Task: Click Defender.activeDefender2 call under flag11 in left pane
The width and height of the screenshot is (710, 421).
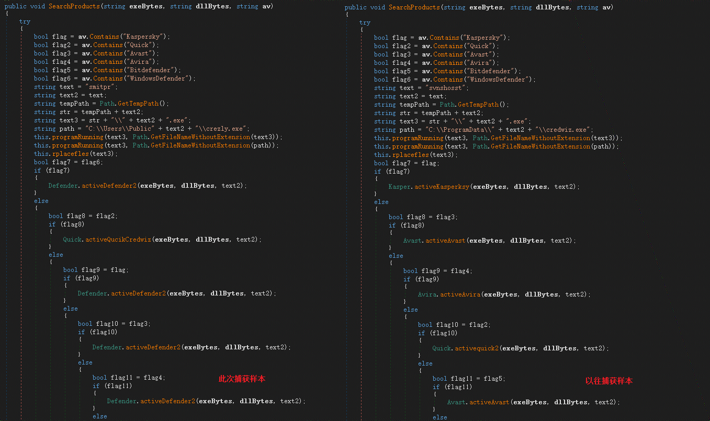Action: (206, 401)
